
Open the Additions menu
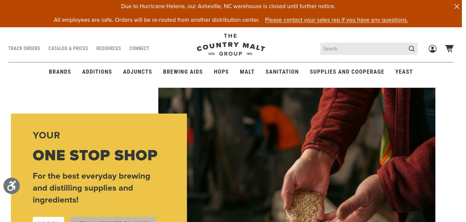[x=97, y=72]
